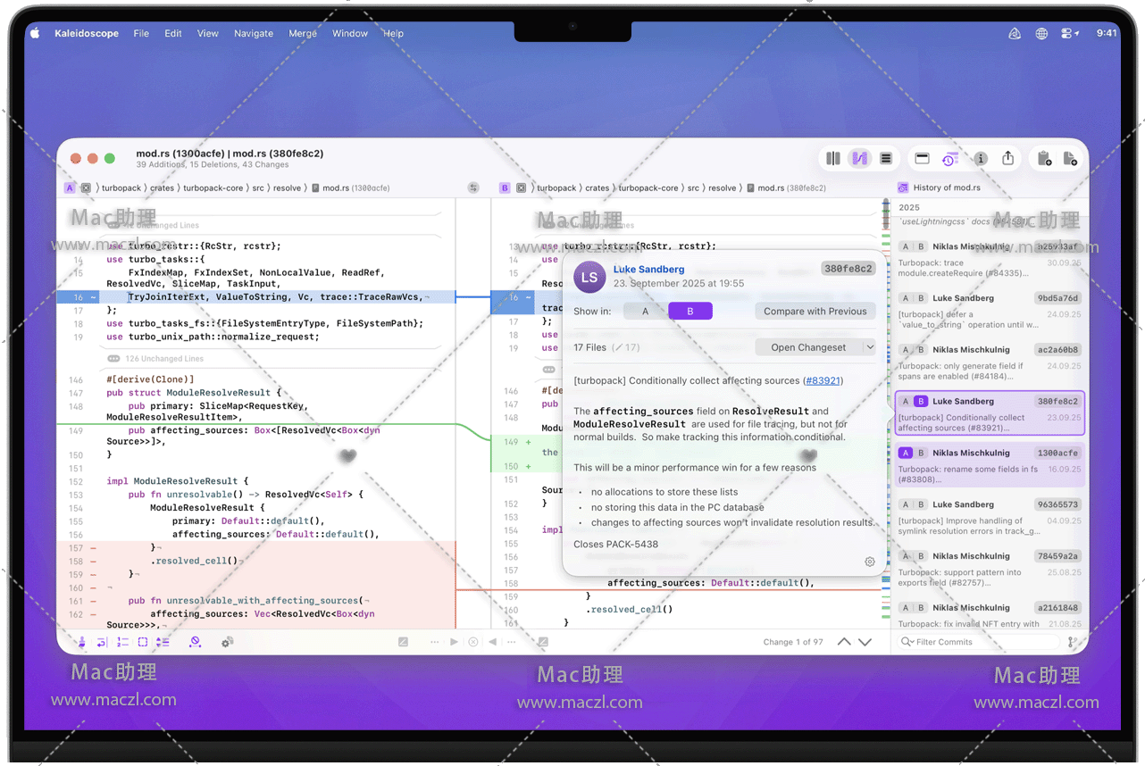Screen dimensions: 1145x766
Task: Open the Apple menu
Action: [36, 33]
